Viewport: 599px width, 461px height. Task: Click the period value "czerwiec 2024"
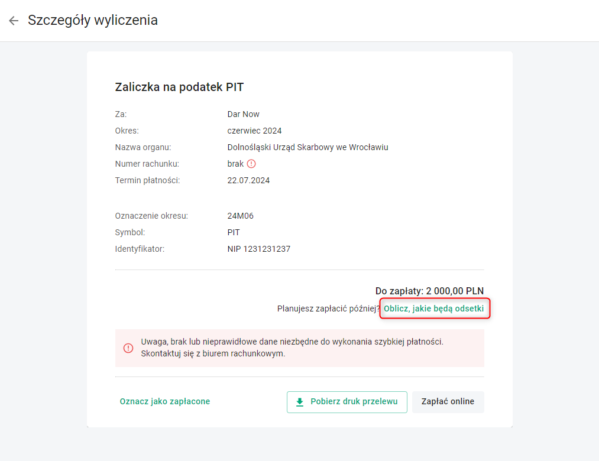tap(255, 131)
